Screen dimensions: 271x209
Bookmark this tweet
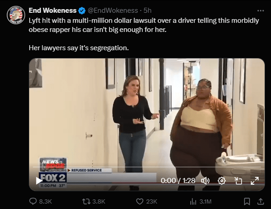[247, 201]
